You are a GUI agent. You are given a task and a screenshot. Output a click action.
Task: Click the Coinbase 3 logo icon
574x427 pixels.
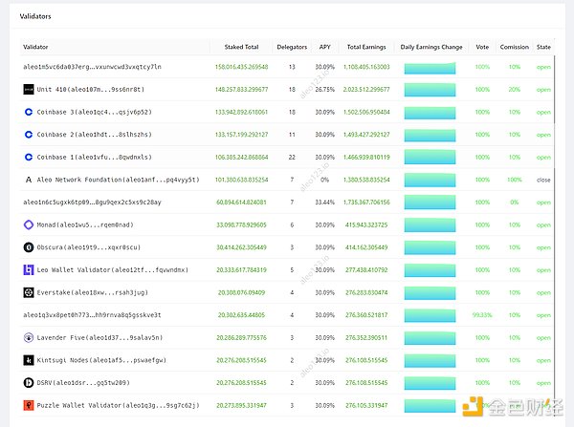pyautogui.click(x=29, y=112)
